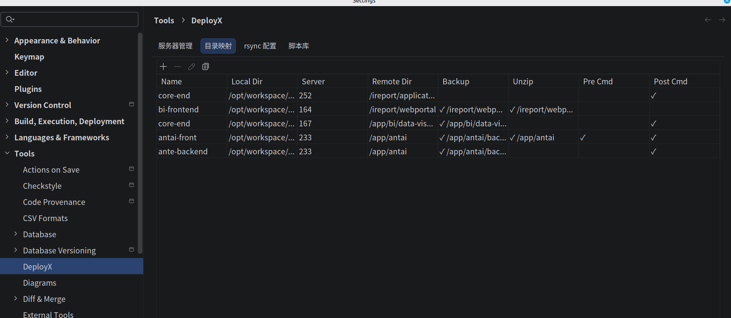
Task: Click /ireport/applicat... remote dir cell
Action: tap(402, 95)
